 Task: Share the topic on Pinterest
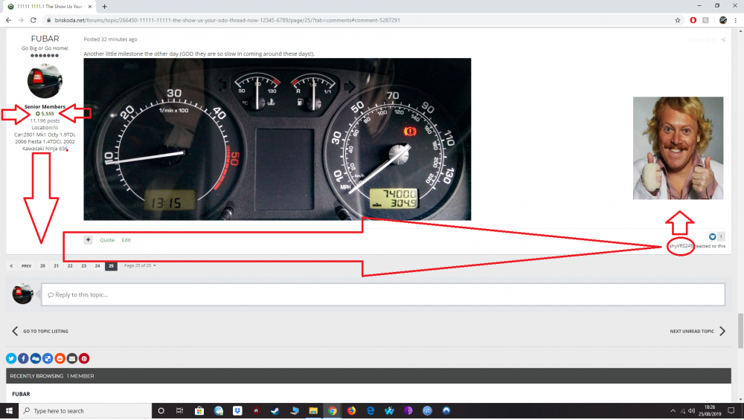[84, 359]
